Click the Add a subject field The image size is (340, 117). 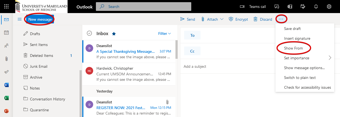245,66
